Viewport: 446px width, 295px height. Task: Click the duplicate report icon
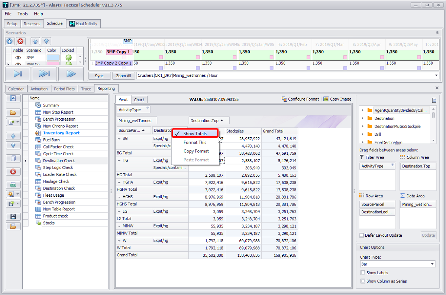[13, 158]
